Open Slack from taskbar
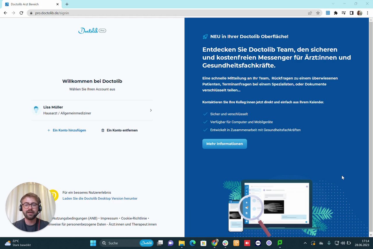This screenshot has width=373, height=249. click(225, 243)
